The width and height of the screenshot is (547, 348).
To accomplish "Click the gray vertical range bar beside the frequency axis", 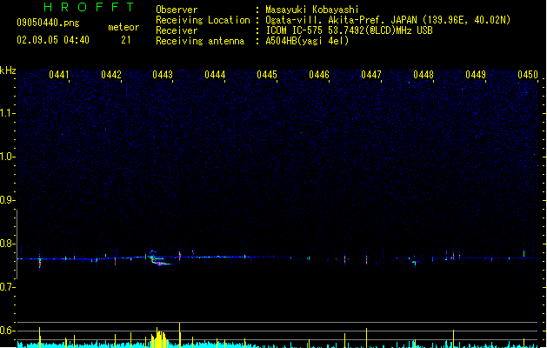I will coord(17,244).
